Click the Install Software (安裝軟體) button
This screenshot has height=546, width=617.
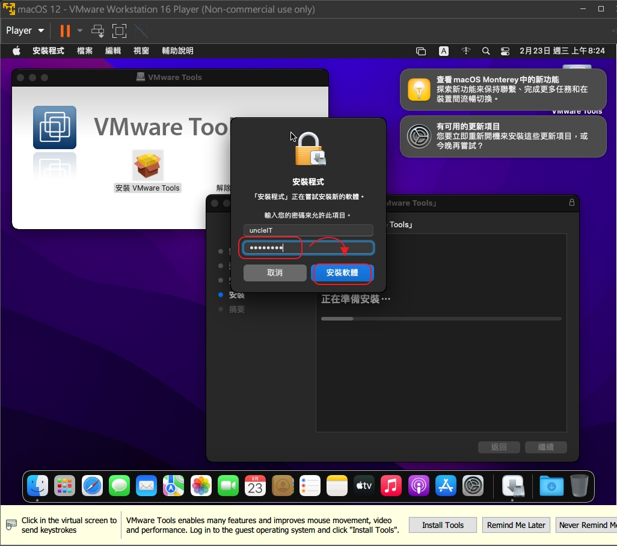tap(342, 272)
